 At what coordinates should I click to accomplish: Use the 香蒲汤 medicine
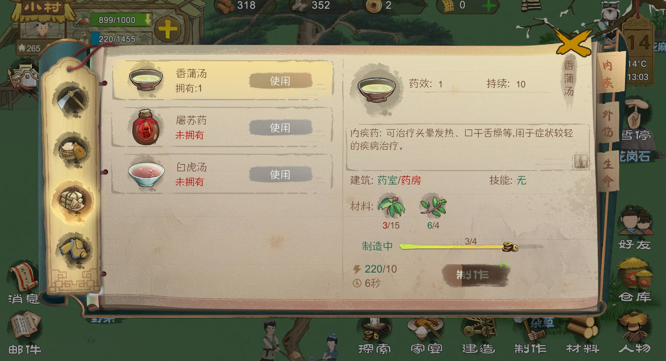(x=280, y=81)
